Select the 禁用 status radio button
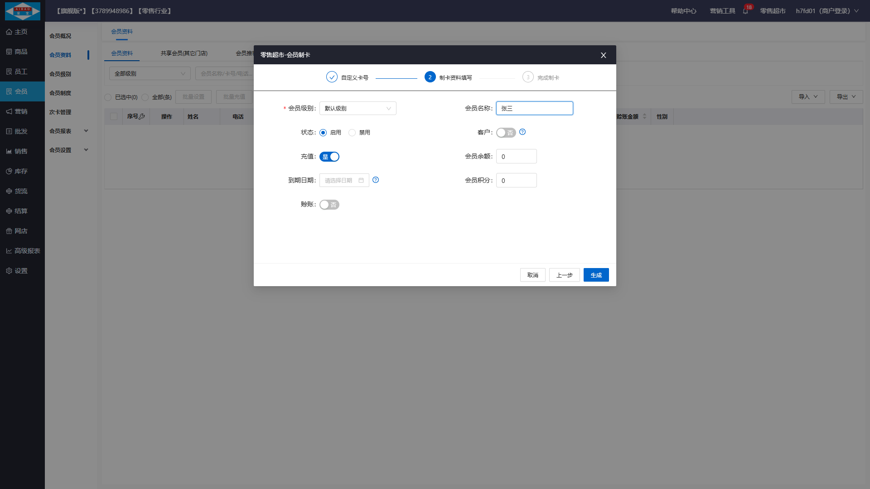 (x=352, y=133)
